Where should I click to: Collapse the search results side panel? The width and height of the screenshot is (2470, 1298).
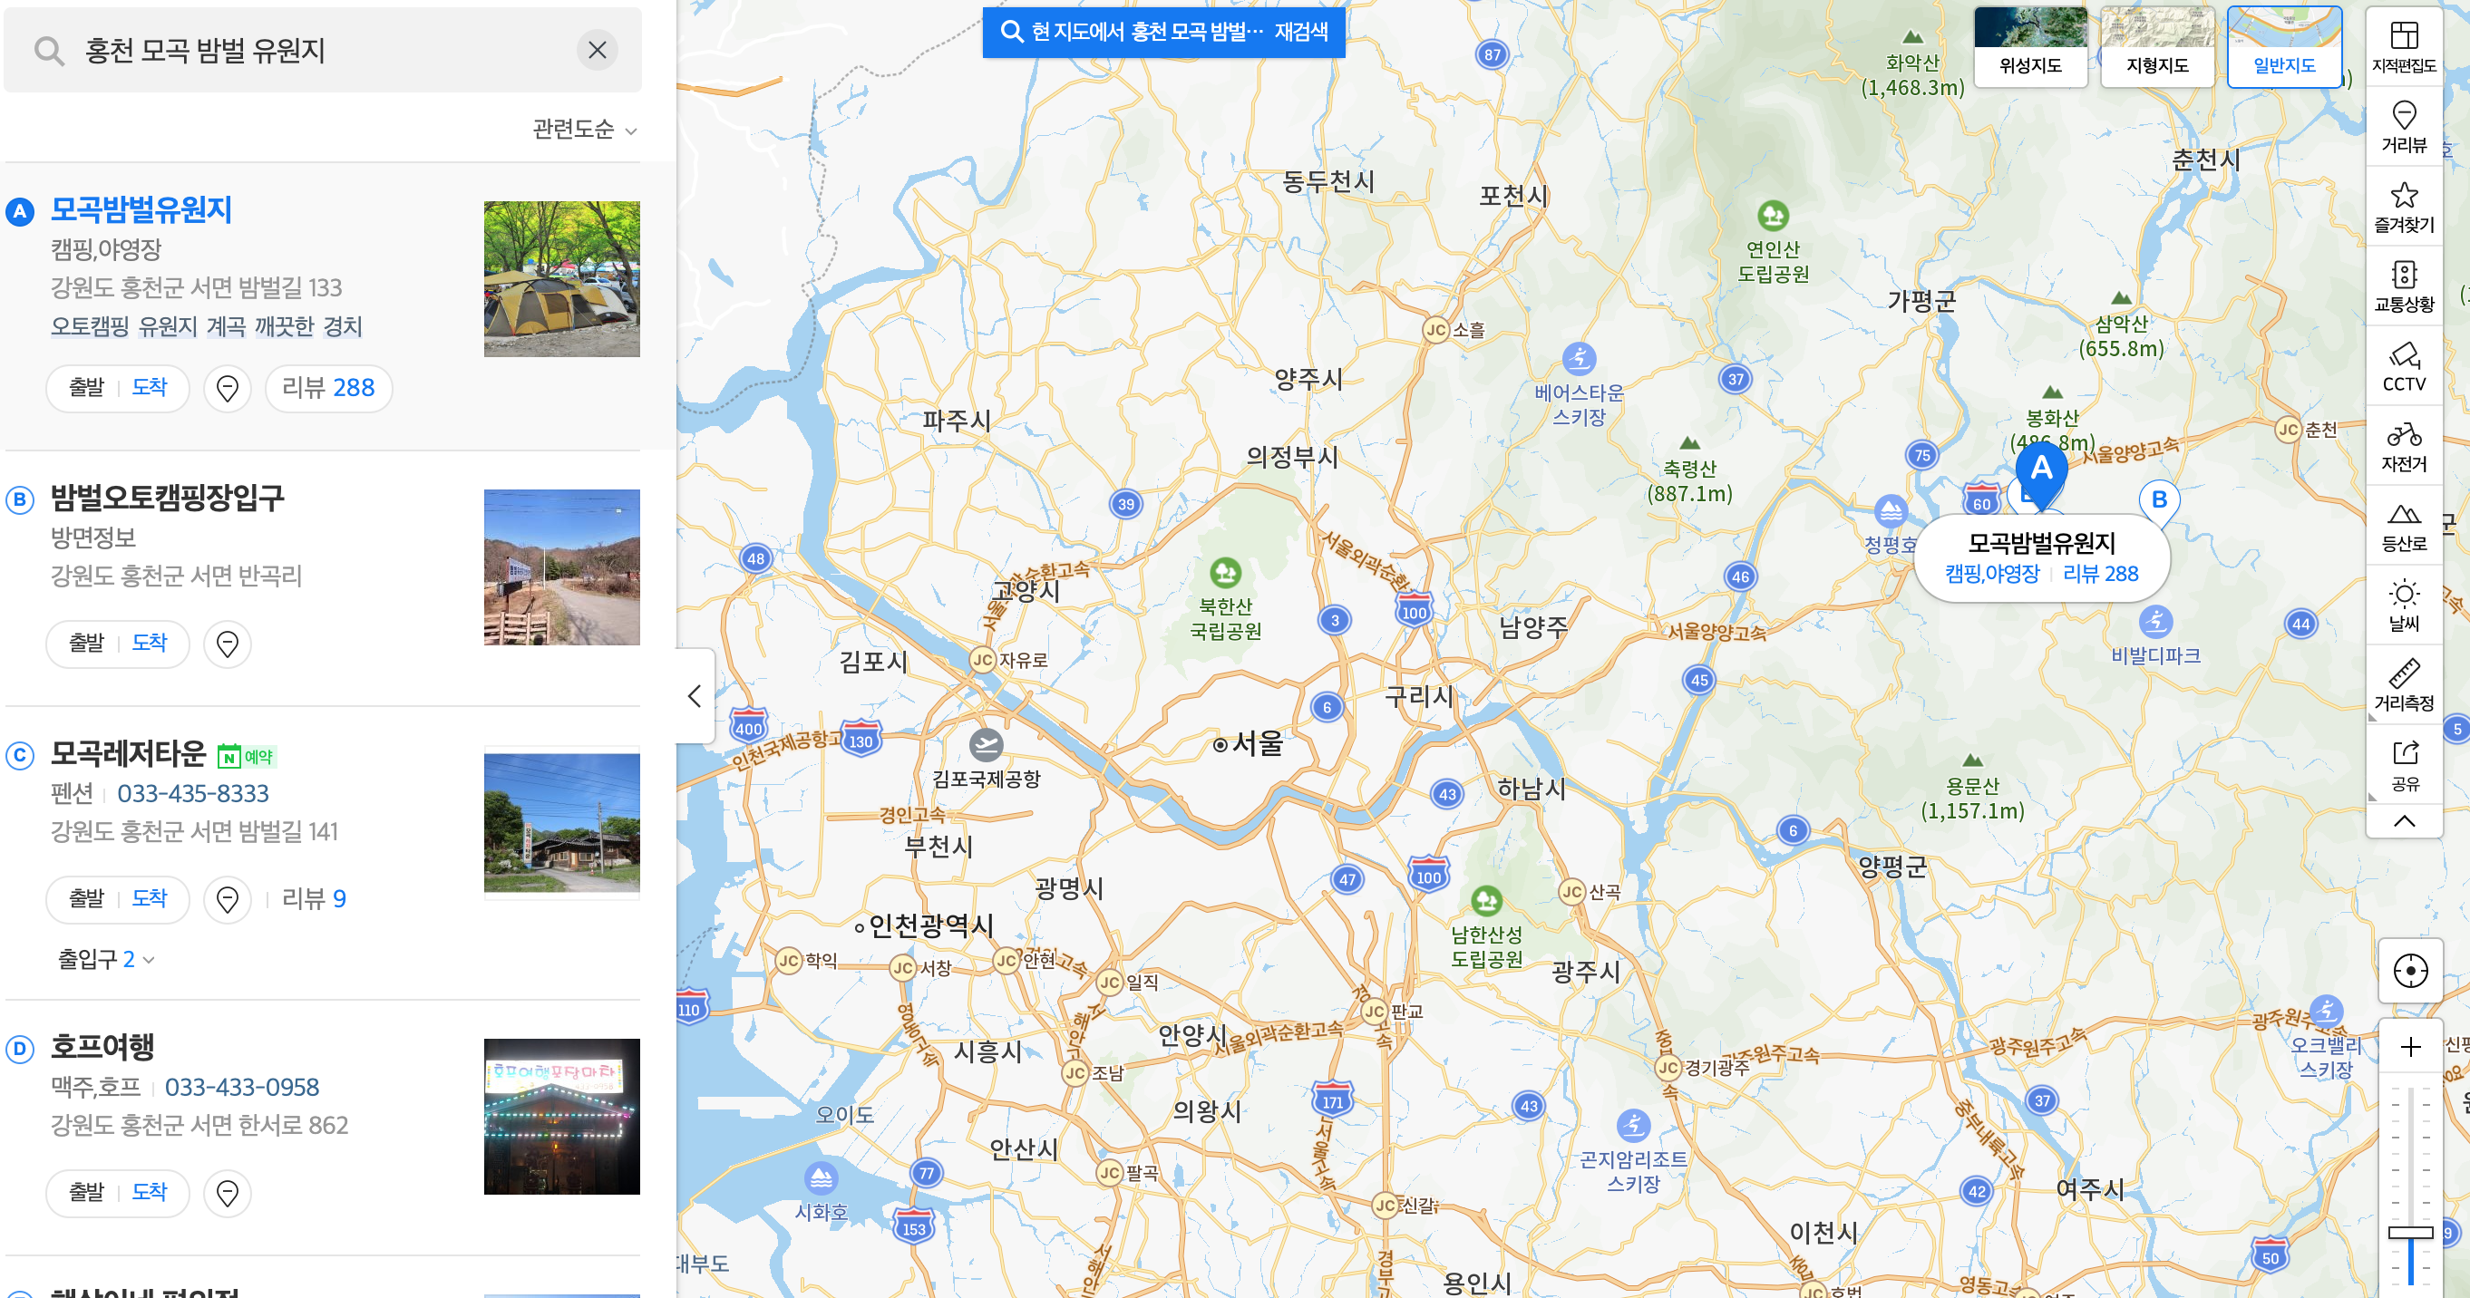[x=695, y=696]
